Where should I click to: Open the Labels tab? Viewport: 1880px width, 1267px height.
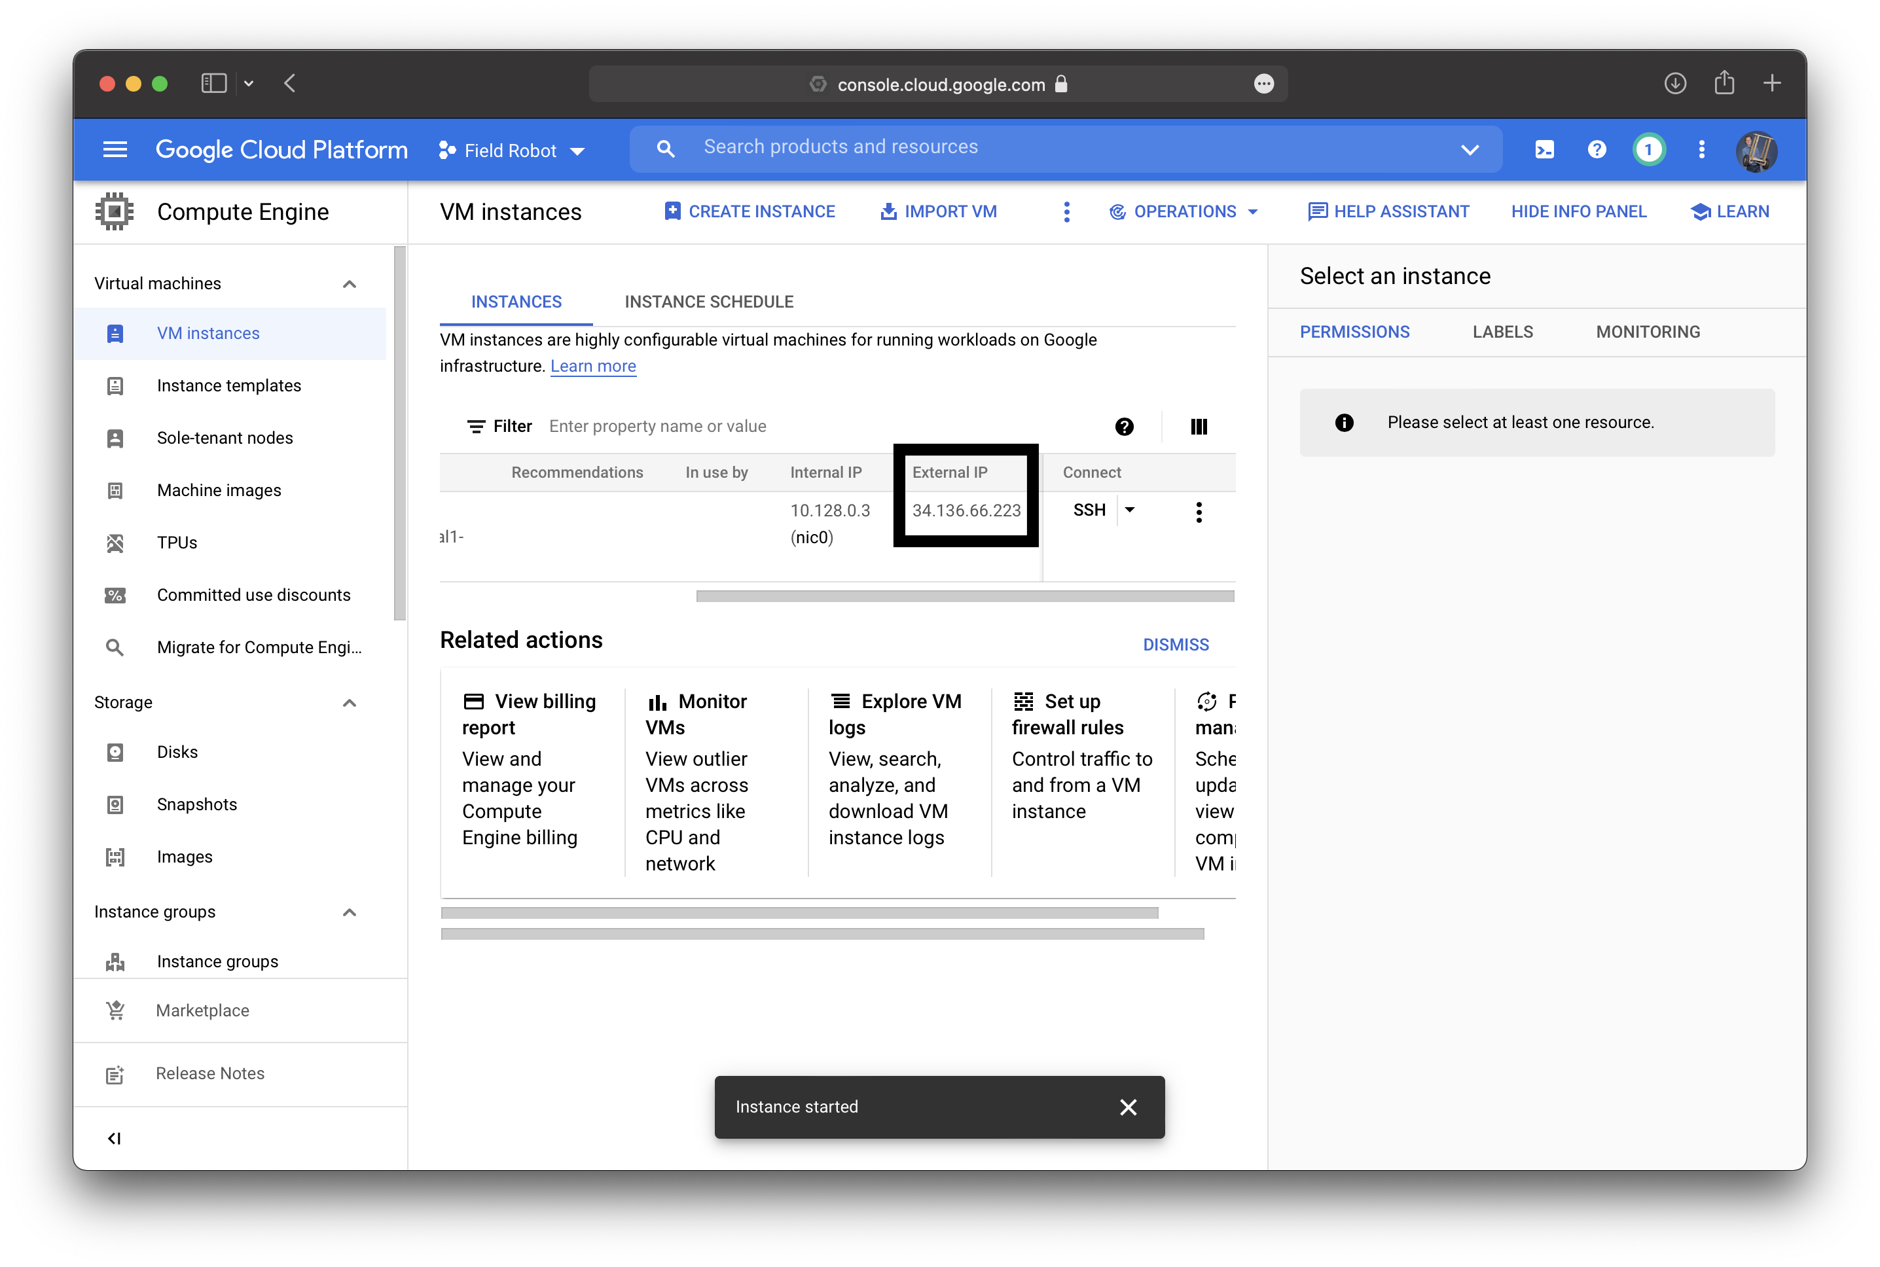click(x=1502, y=332)
